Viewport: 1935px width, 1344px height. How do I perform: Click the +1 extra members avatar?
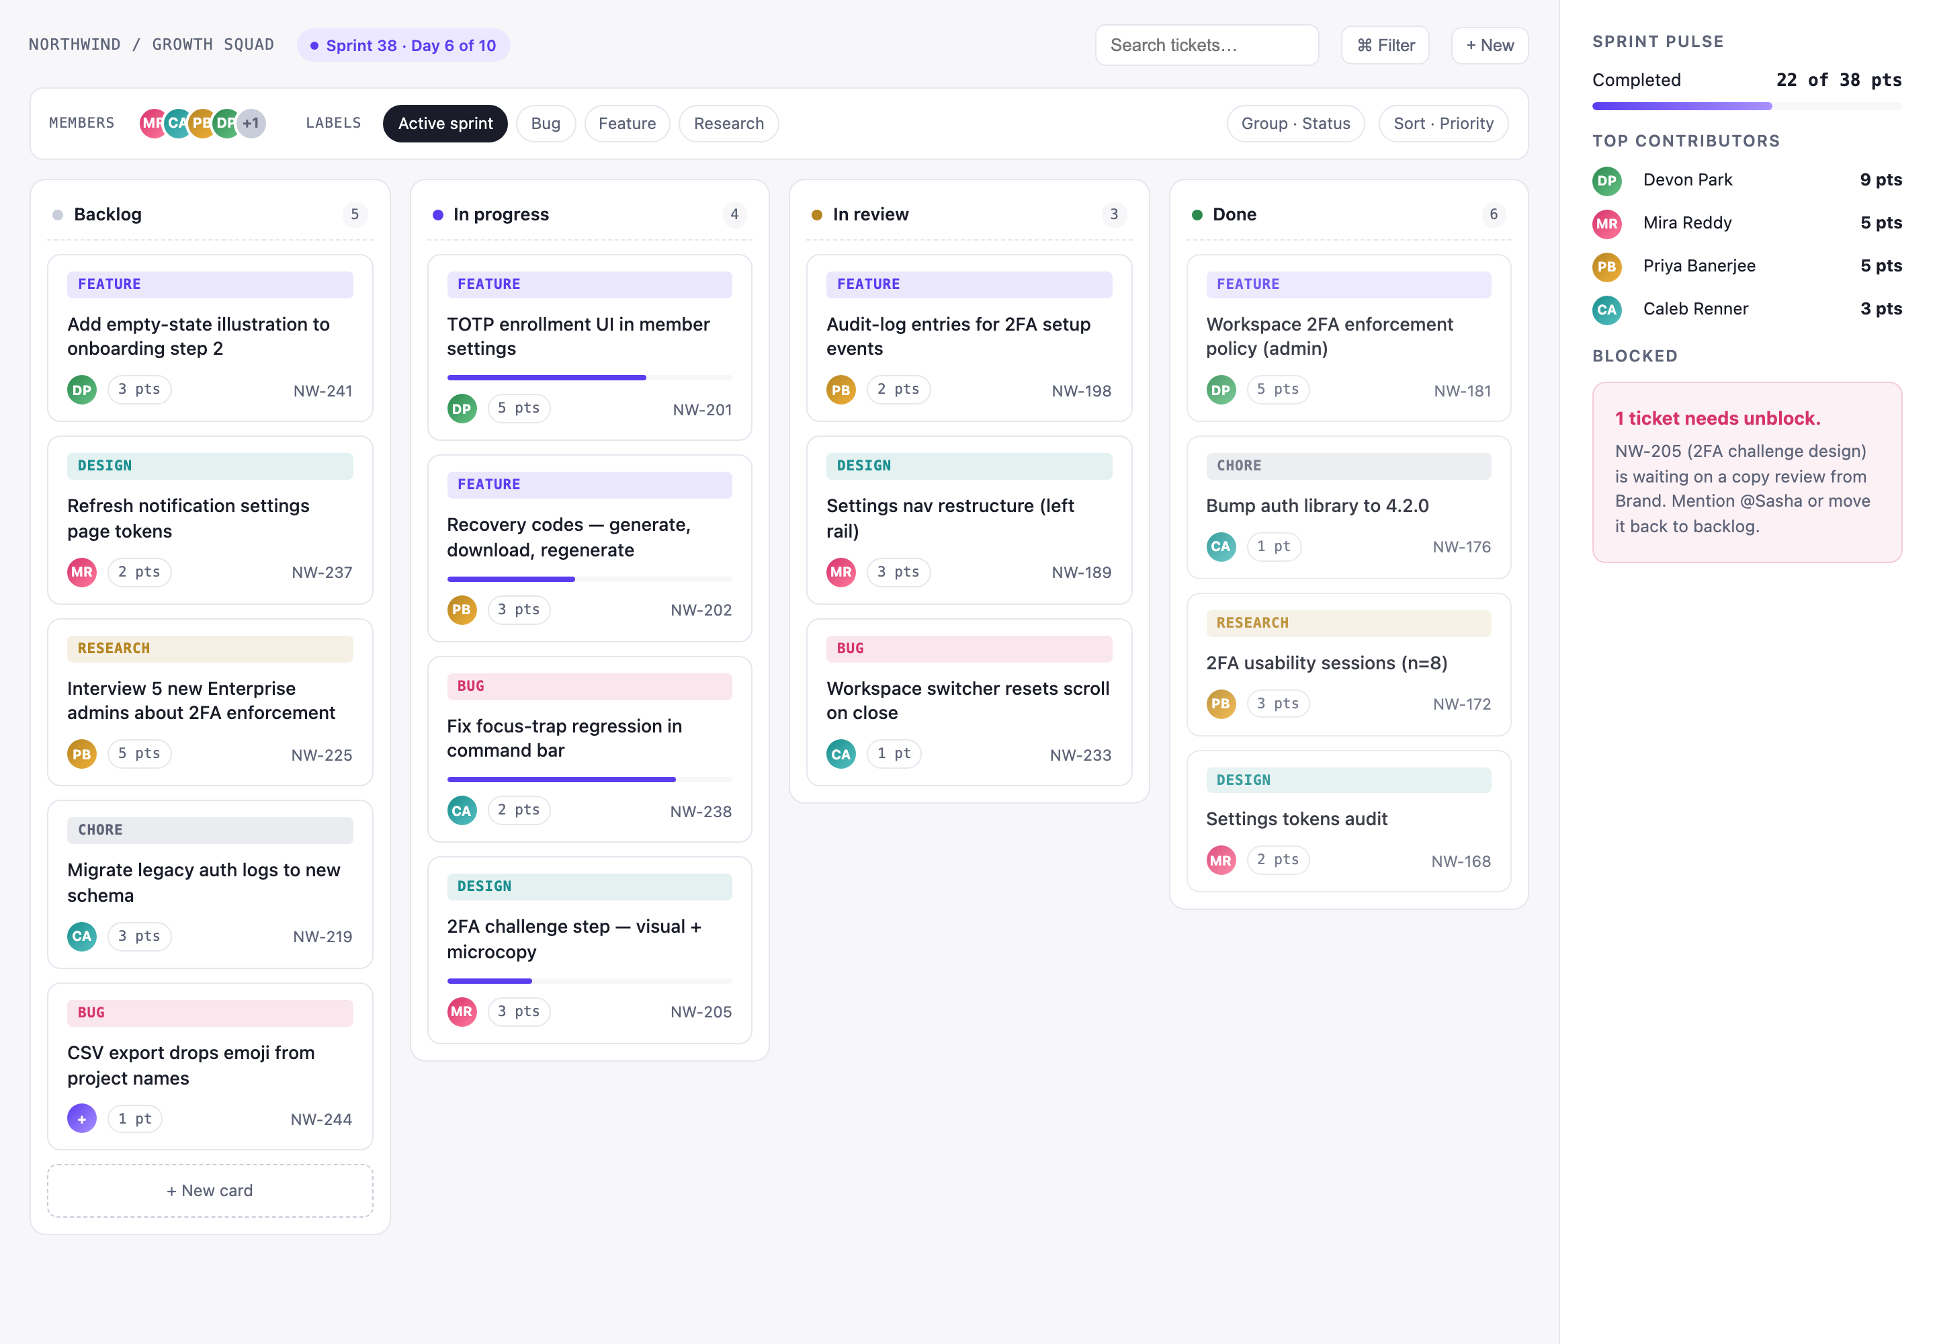point(251,123)
